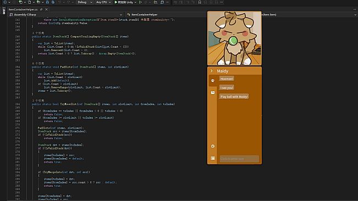Open the image tab in Maidy sidebar
The image size is (358, 201).
(213, 92)
